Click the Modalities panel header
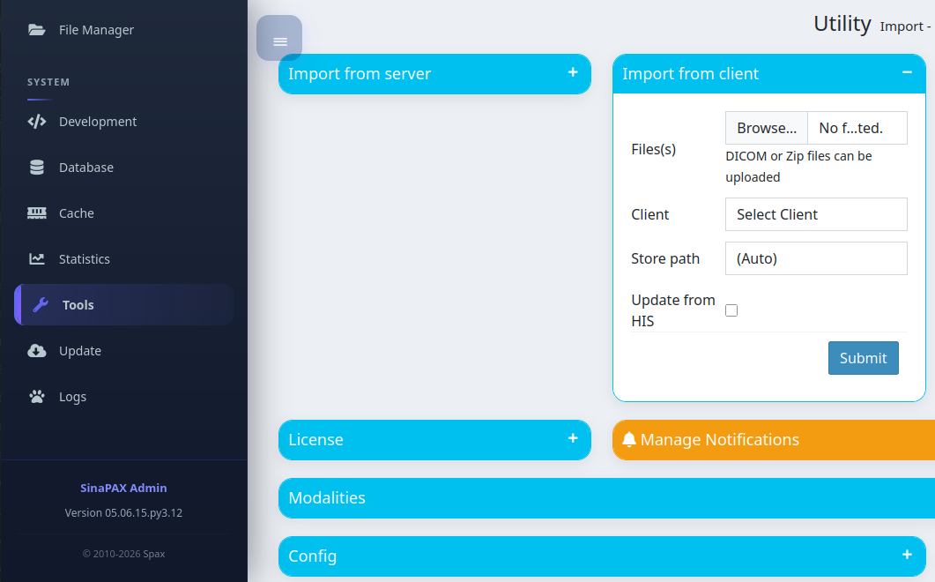 pyautogui.click(x=606, y=498)
